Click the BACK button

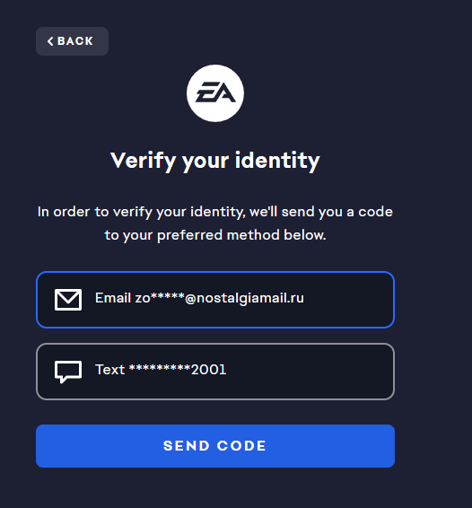72,41
